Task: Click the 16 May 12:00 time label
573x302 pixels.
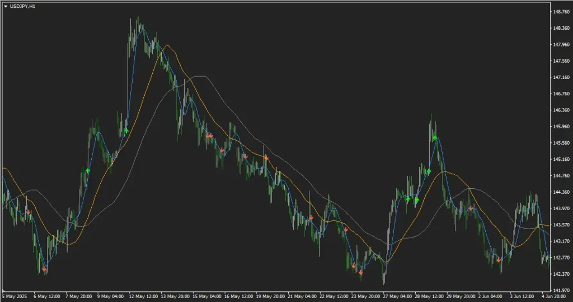Action: coord(238,296)
